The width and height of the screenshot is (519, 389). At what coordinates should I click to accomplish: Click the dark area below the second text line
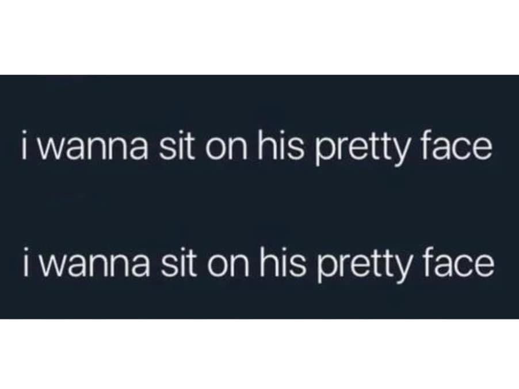(259, 302)
